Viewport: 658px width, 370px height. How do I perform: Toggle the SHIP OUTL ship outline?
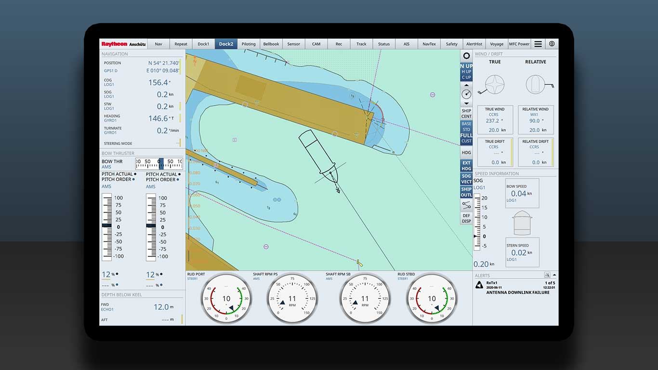pyautogui.click(x=466, y=192)
